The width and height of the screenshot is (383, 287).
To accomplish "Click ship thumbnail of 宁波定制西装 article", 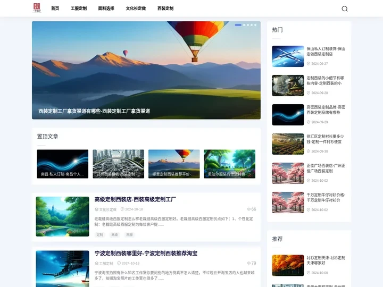I will 63,269.
